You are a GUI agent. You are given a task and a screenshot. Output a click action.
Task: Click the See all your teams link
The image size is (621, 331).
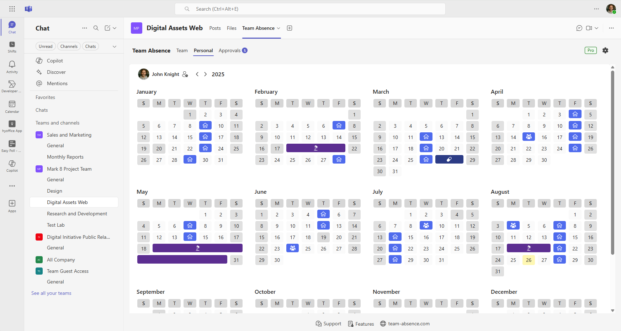point(51,293)
